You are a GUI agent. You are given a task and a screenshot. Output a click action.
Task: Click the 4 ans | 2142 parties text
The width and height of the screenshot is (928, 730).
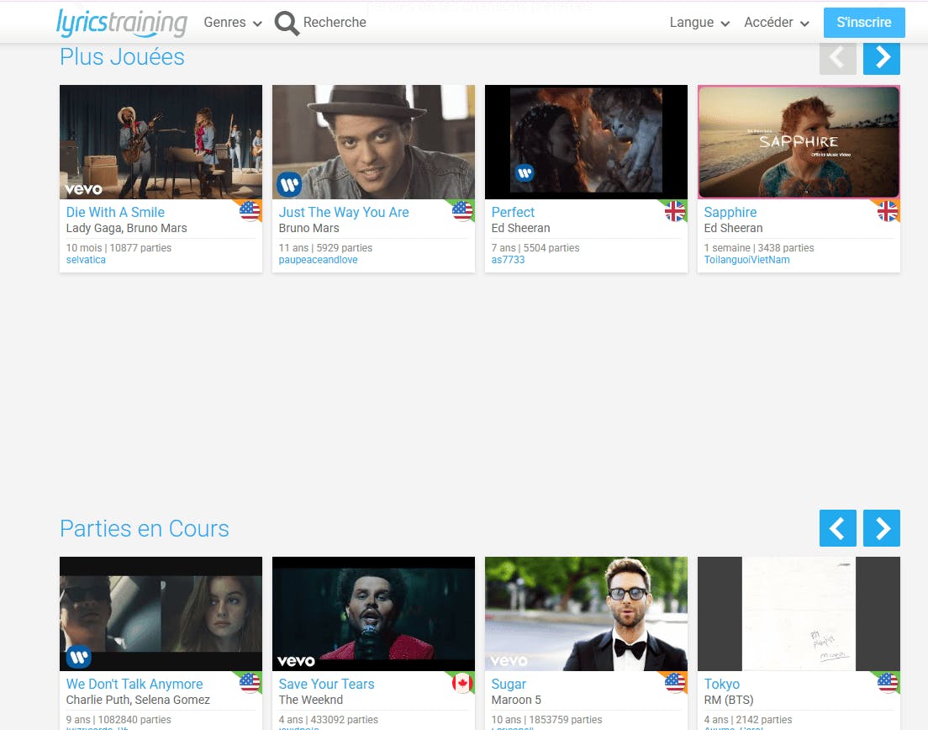click(748, 720)
